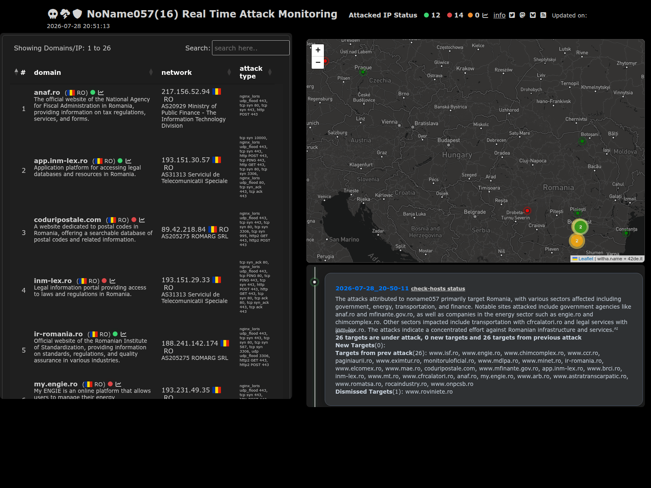Click the IP address 89.42.218.84

tap(184, 230)
